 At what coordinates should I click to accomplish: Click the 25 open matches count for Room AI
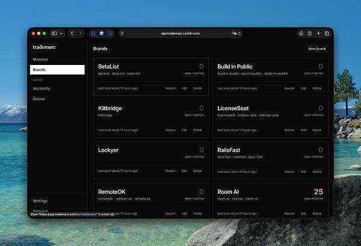[318, 192]
